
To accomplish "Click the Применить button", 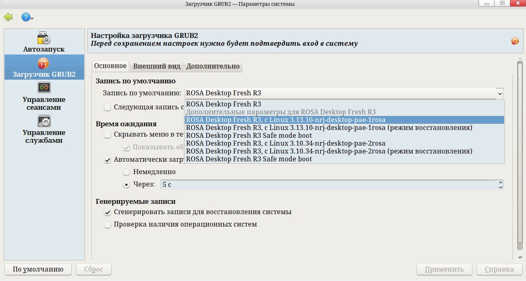I will pyautogui.click(x=445, y=269).
